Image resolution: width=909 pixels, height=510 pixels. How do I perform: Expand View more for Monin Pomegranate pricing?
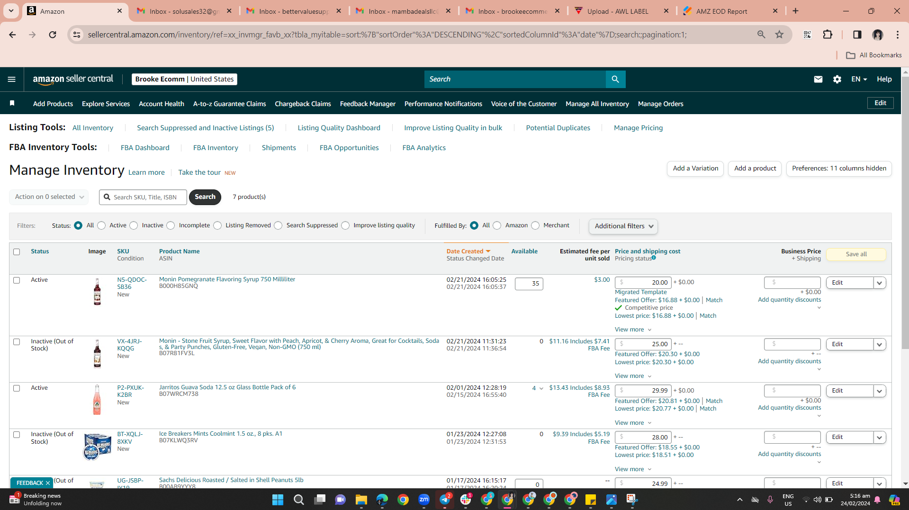tap(633, 330)
